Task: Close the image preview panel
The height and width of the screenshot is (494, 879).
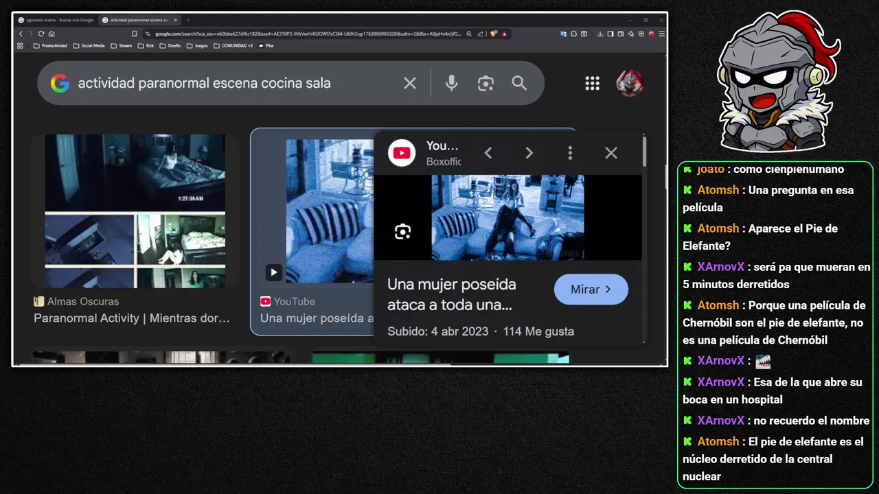Action: point(611,153)
